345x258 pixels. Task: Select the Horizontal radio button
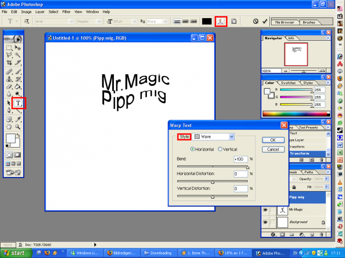click(193, 149)
